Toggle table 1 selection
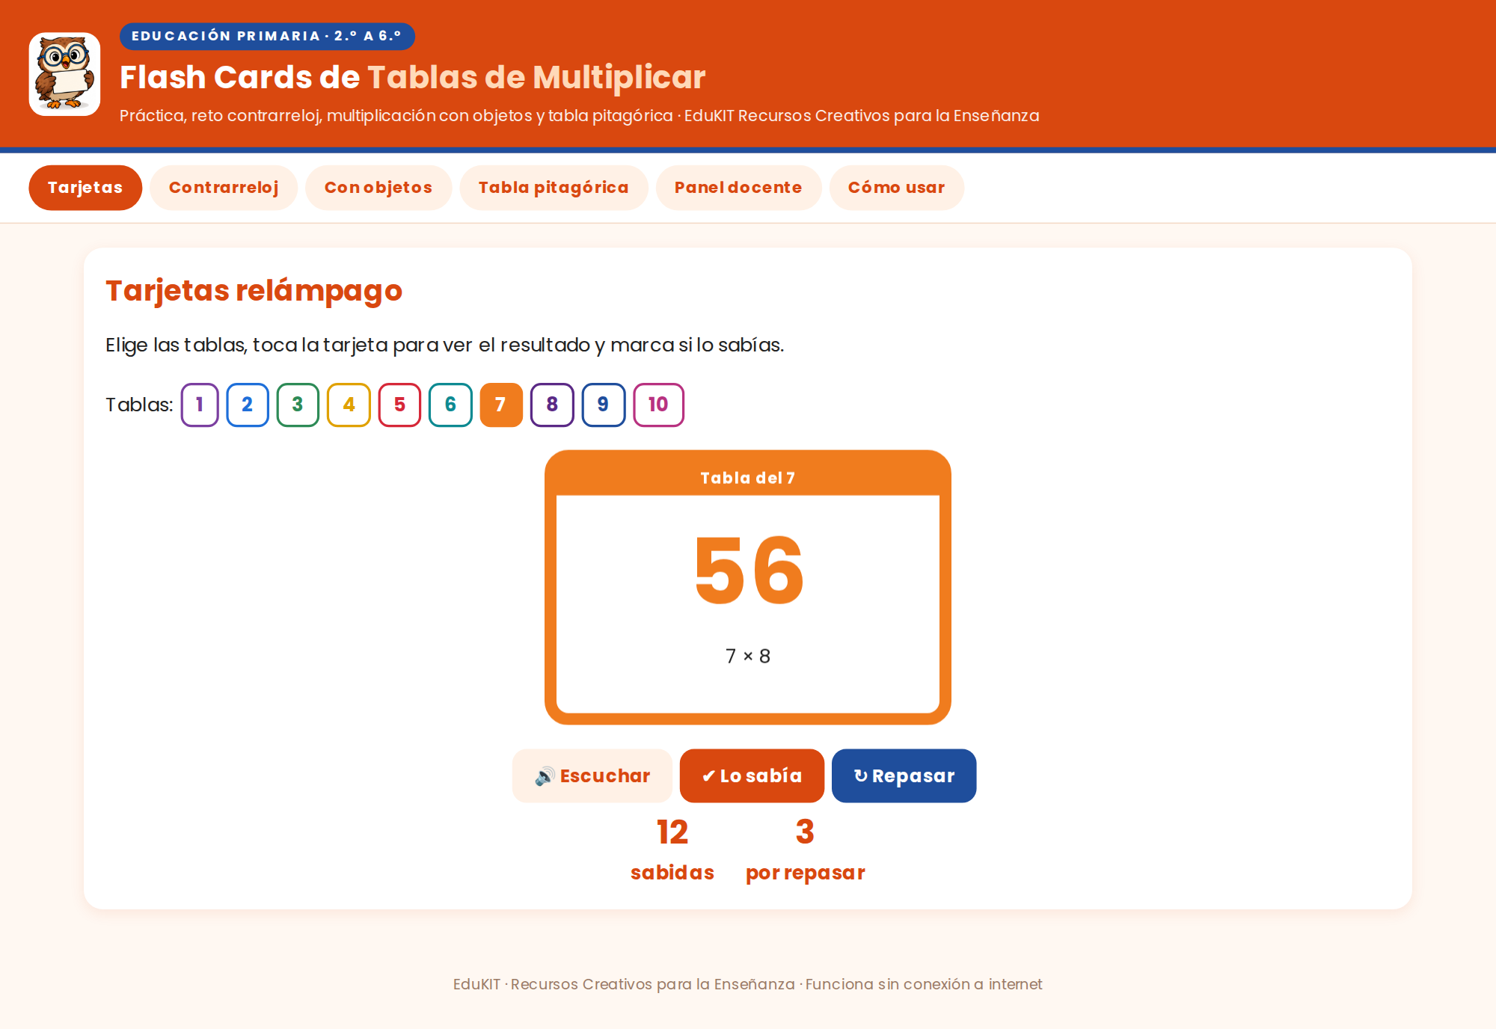1496x1029 pixels. 200,405
